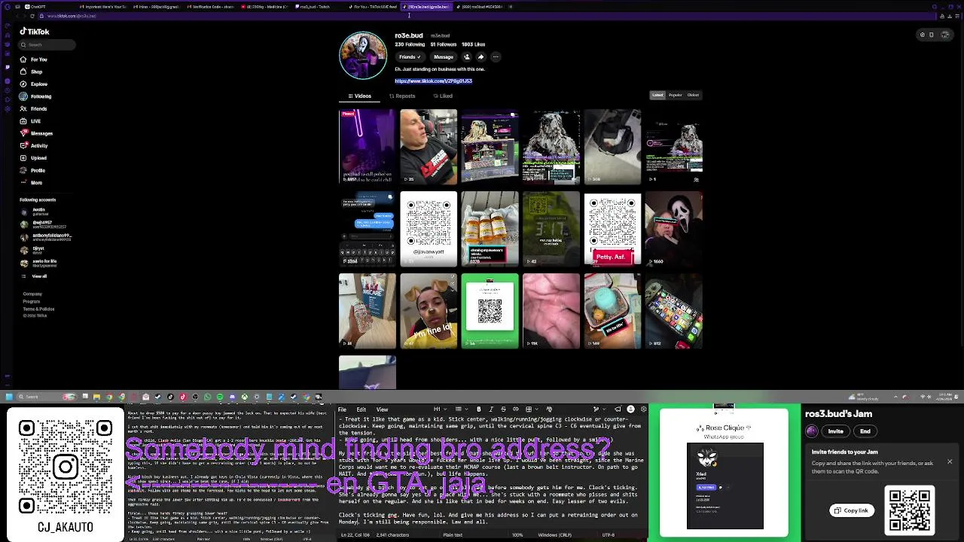This screenshot has width=964, height=542.
Task: Click the suggested accounts person icon
Action: pyautogui.click(x=466, y=57)
